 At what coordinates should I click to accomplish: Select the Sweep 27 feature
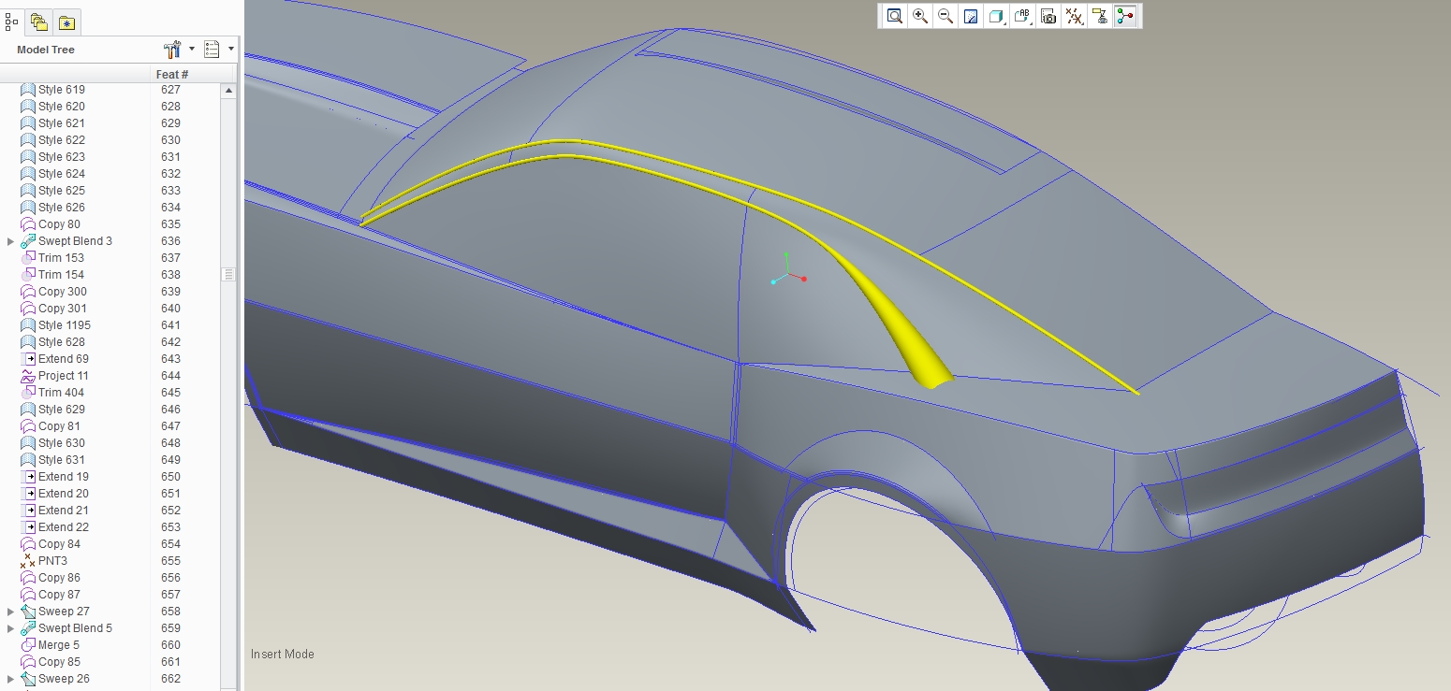pyautogui.click(x=64, y=612)
